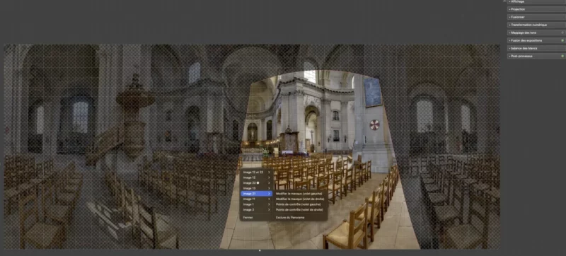Expand the Affichage panel section
Screen dimensions: 566x256
pyautogui.click(x=536, y=2)
